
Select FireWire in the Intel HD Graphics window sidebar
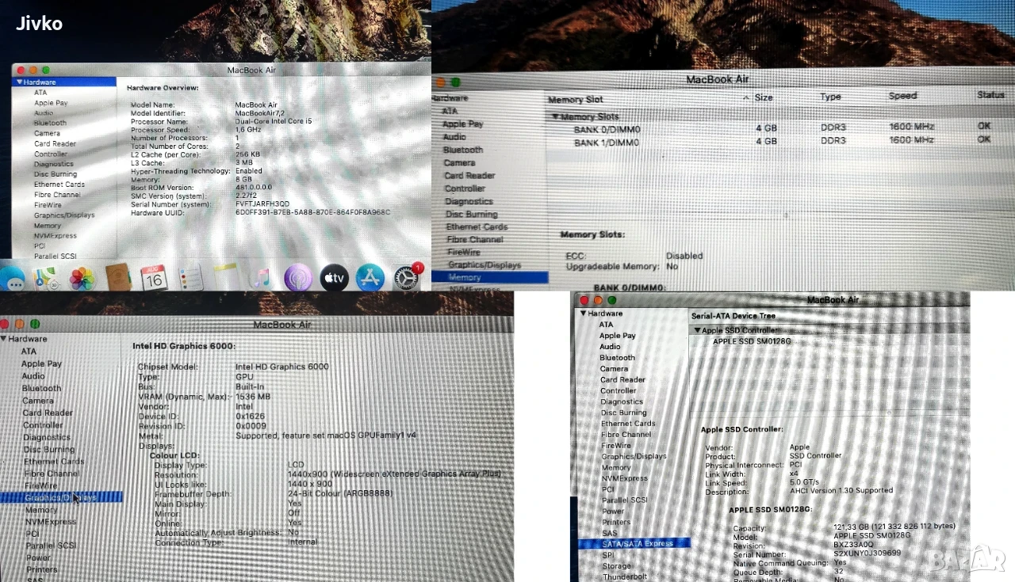click(40, 486)
